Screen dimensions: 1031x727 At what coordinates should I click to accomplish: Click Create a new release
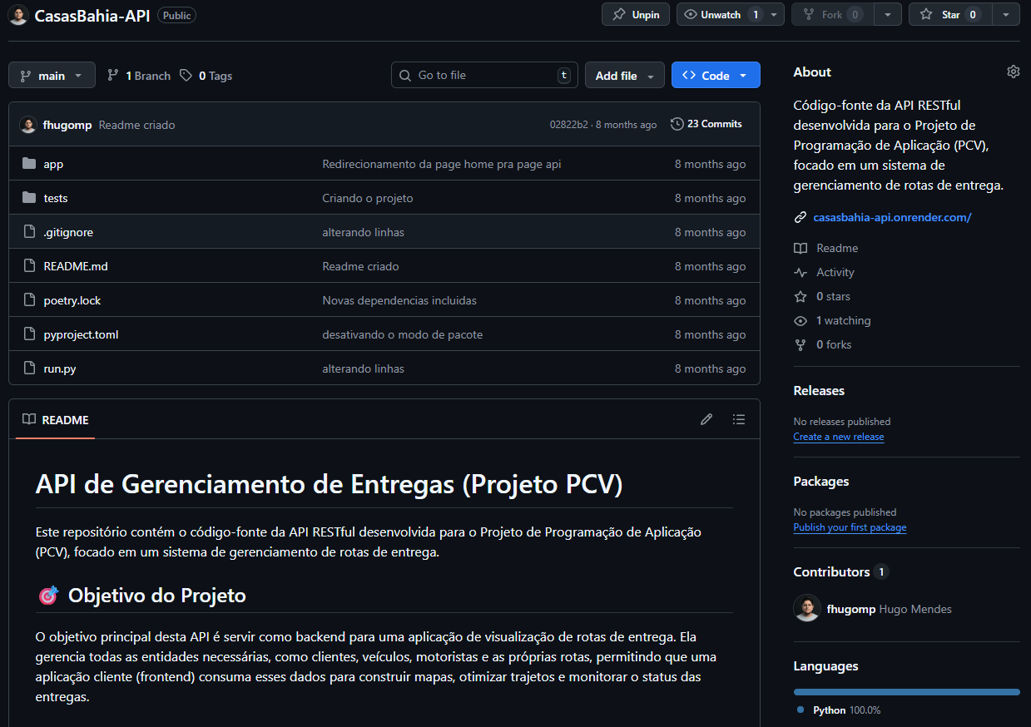[838, 436]
